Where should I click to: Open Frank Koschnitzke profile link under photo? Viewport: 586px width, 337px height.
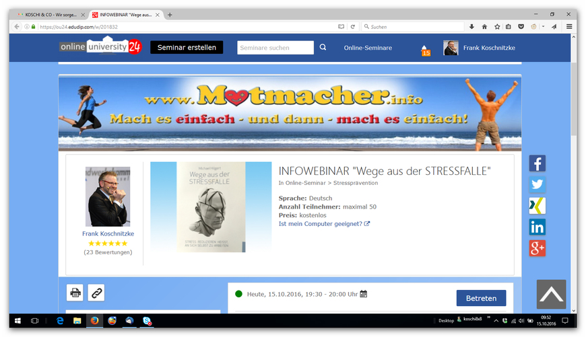pyautogui.click(x=108, y=233)
